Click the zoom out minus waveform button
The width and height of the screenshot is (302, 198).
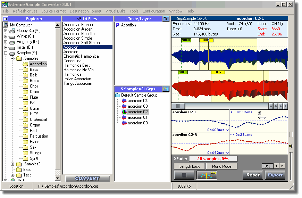coord(271,106)
